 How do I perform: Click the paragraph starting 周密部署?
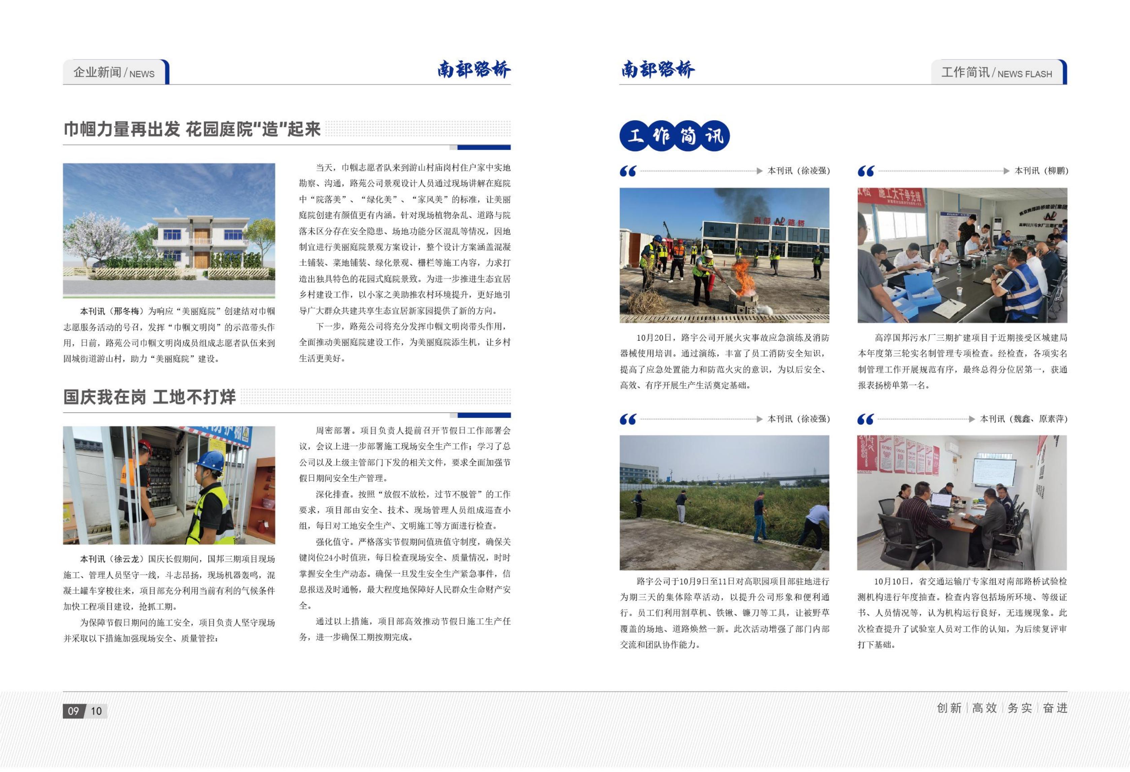click(x=405, y=454)
